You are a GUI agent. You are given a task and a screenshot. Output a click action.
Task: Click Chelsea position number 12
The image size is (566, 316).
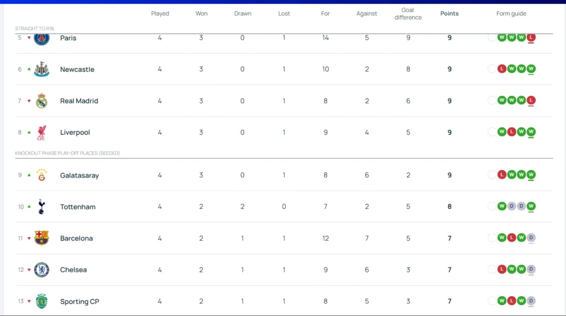pos(20,270)
